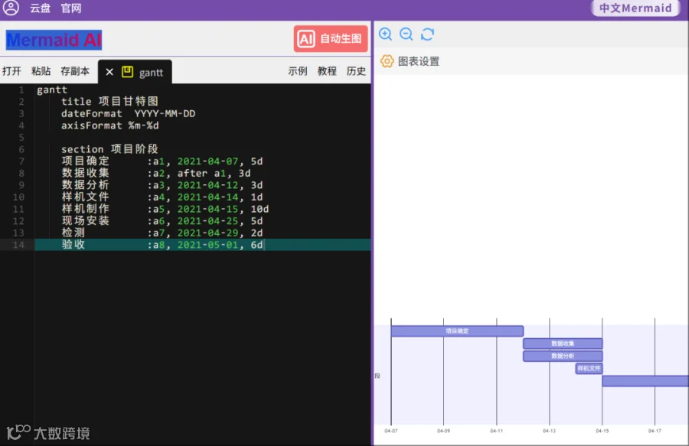Click the 'dateFormat YYYY-MM-DD' line
This screenshot has width=689, height=446.
tap(128, 113)
